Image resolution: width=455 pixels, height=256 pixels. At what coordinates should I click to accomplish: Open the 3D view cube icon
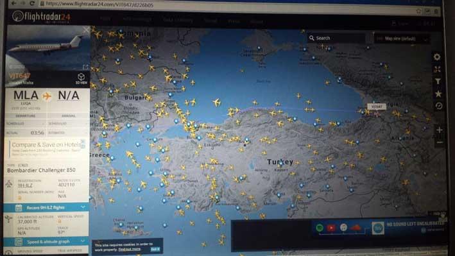(x=82, y=78)
